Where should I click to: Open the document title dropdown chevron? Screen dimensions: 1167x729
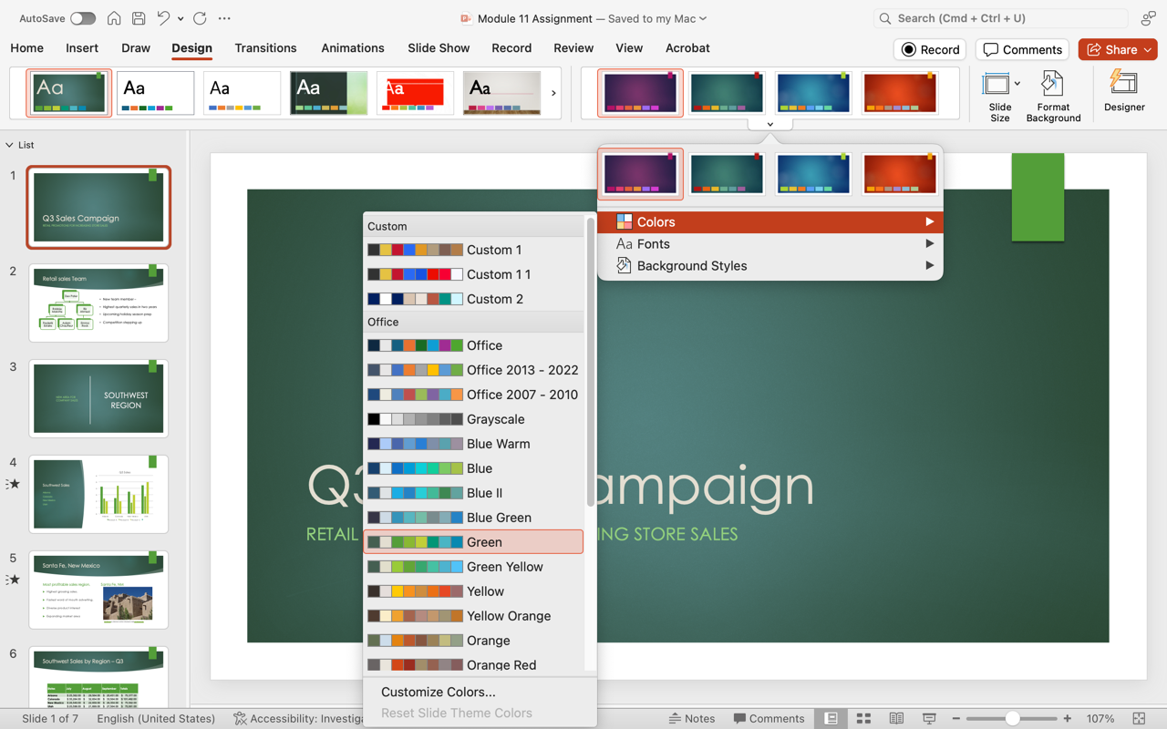click(703, 18)
